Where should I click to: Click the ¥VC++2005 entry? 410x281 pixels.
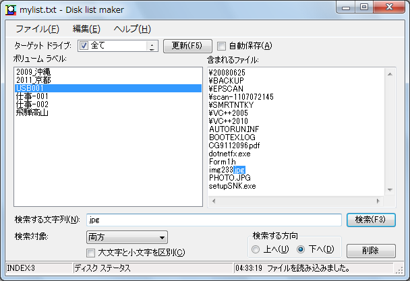coord(229,113)
